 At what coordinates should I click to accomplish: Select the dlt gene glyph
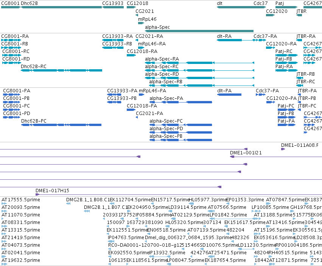tap(241, 7)
